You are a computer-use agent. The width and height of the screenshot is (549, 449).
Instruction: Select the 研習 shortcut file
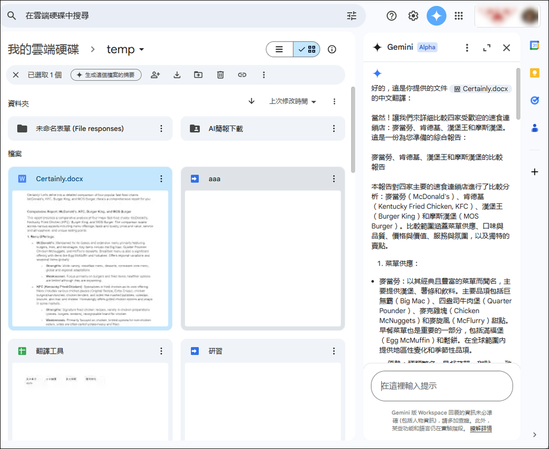click(216, 351)
